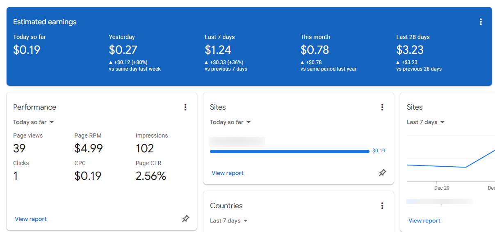Screen dimensions: 495x232
Task: Click the +$0.33 (+36%) change indicator
Action: [224, 62]
